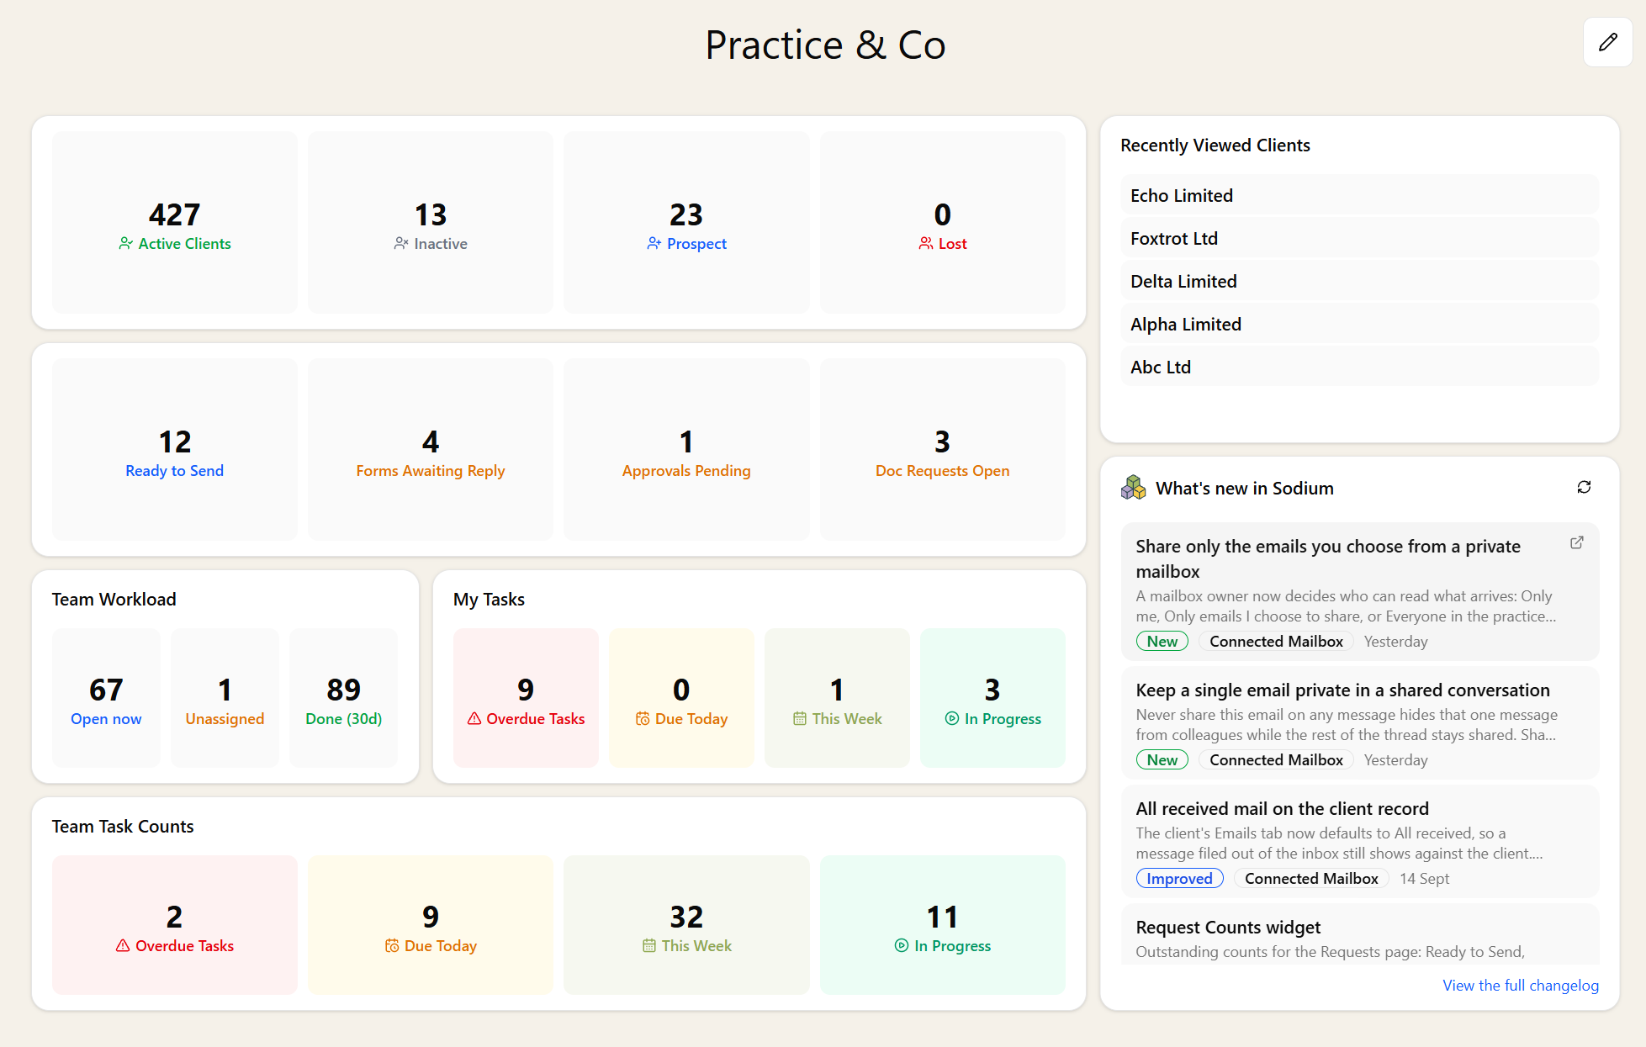This screenshot has height=1047, width=1646.
Task: Open external link icon for private mailbox article
Action: click(1577, 542)
